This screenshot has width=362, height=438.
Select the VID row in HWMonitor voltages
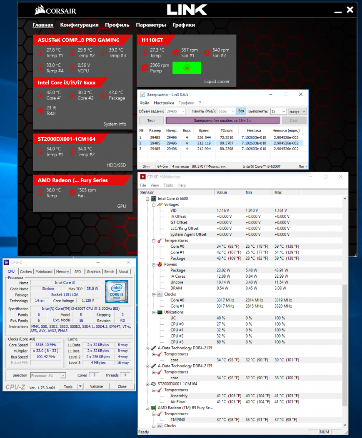[240, 211]
